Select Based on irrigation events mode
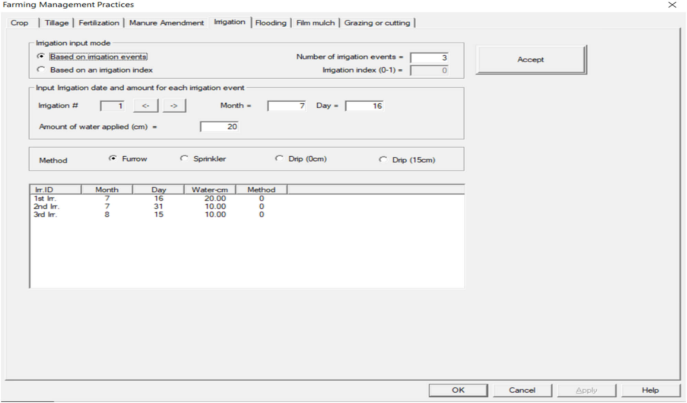 point(41,56)
